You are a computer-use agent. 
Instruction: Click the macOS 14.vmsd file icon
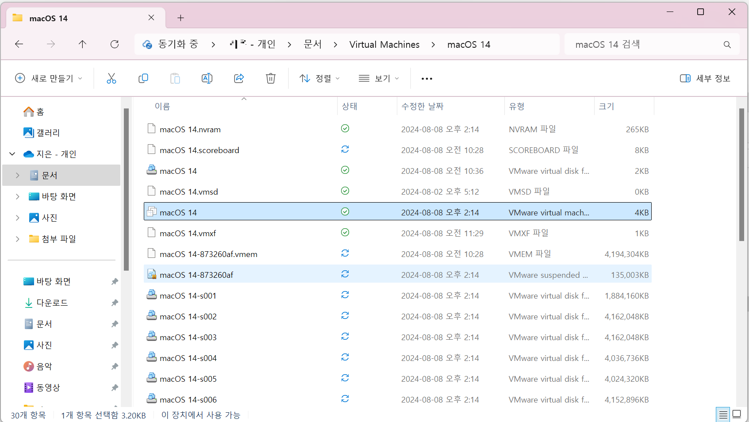[x=152, y=191]
